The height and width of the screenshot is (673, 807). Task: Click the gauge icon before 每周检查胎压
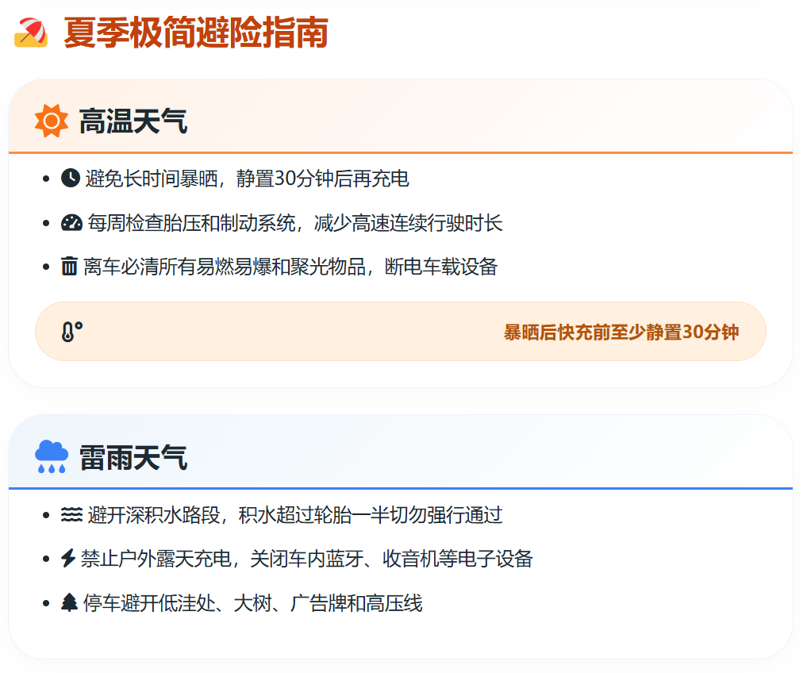(x=71, y=222)
